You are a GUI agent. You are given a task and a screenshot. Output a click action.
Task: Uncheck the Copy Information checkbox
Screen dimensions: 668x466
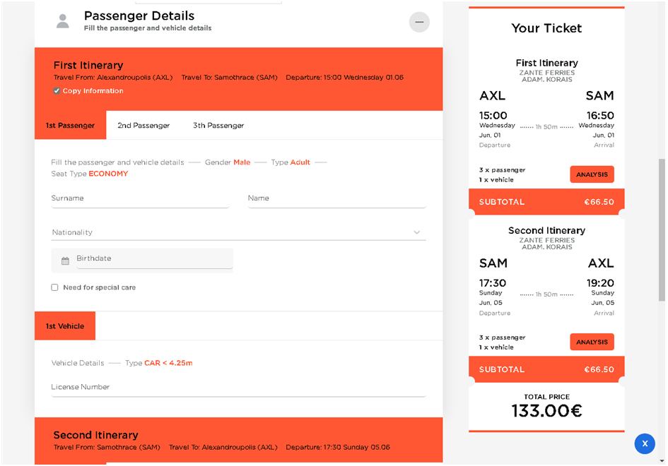[x=57, y=91]
